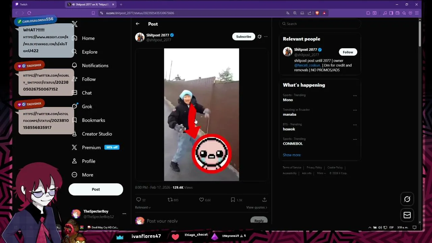432x243 pixels.
Task: Open the More menu in sidebar
Action: click(x=83, y=175)
